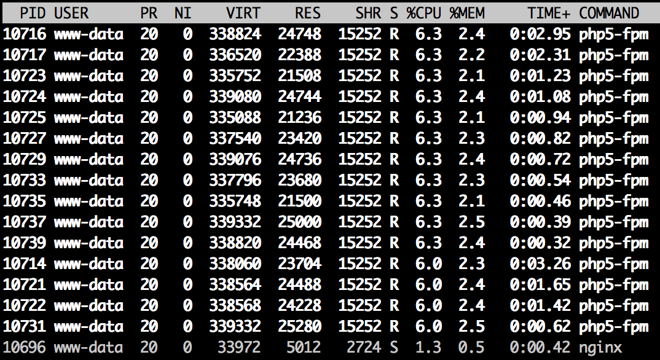The width and height of the screenshot is (660, 360).
Task: Click the PR column header
Action: 149,13
